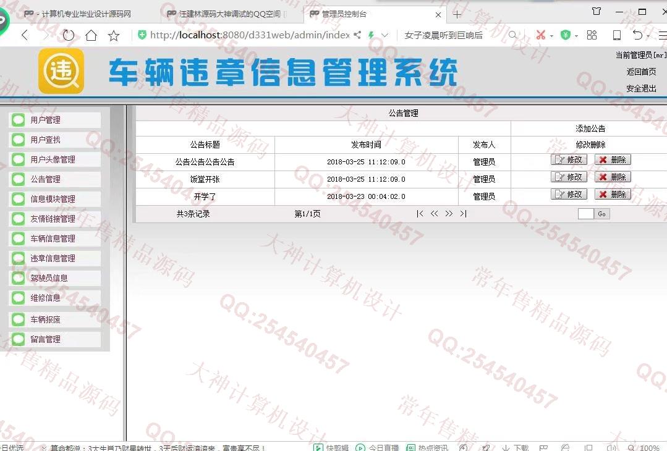
Task: Click the 共3条记录 record count text
Action: point(193,214)
